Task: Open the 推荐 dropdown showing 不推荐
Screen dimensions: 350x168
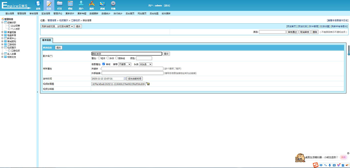Action: click(125, 64)
